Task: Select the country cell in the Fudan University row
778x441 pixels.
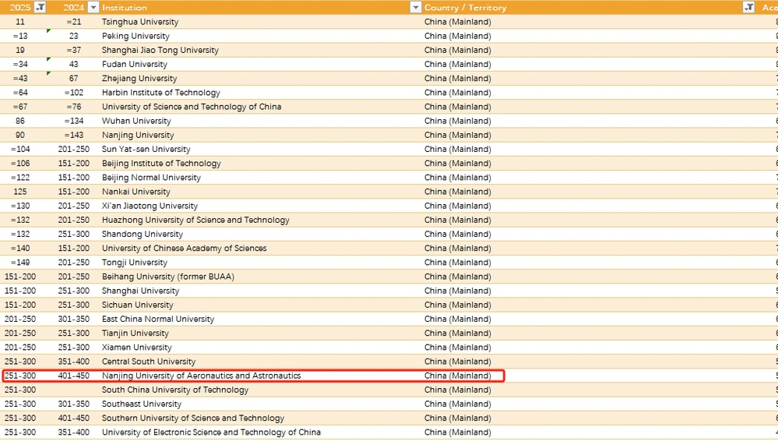Action: click(458, 64)
